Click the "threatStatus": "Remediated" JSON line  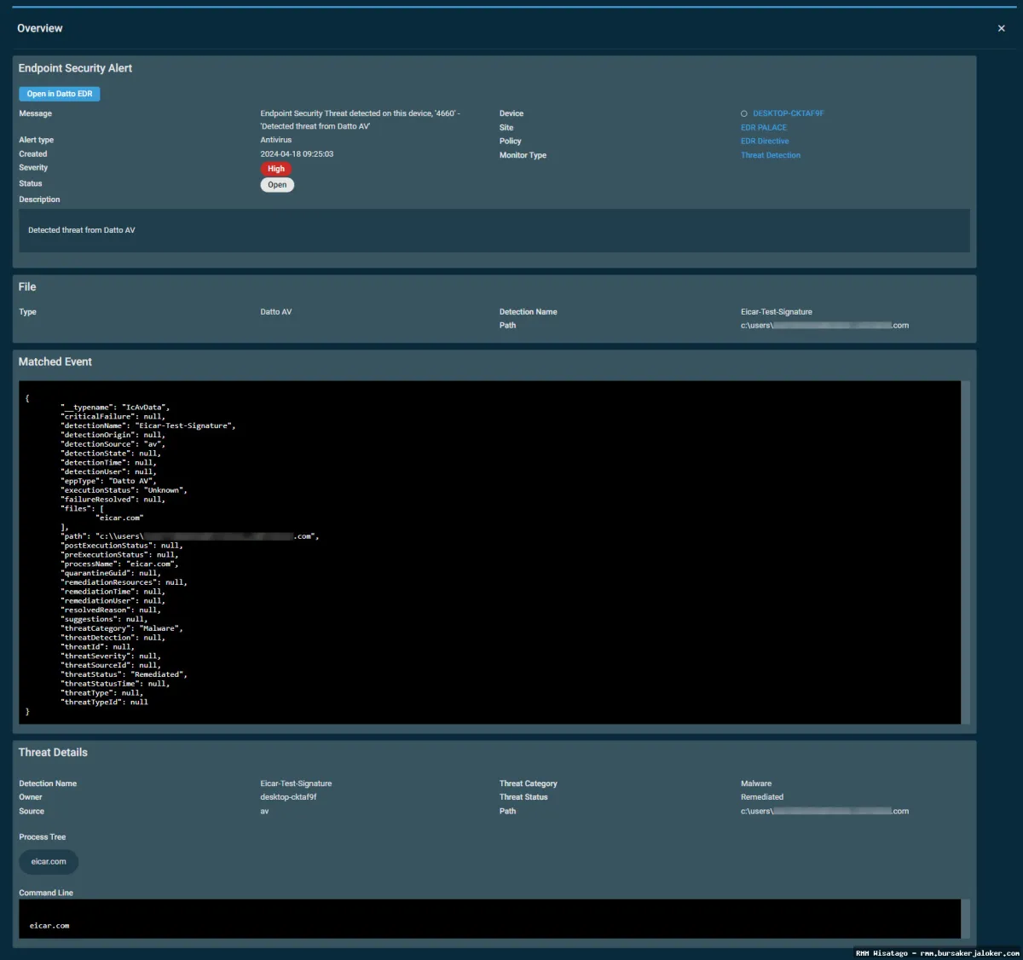(124, 674)
